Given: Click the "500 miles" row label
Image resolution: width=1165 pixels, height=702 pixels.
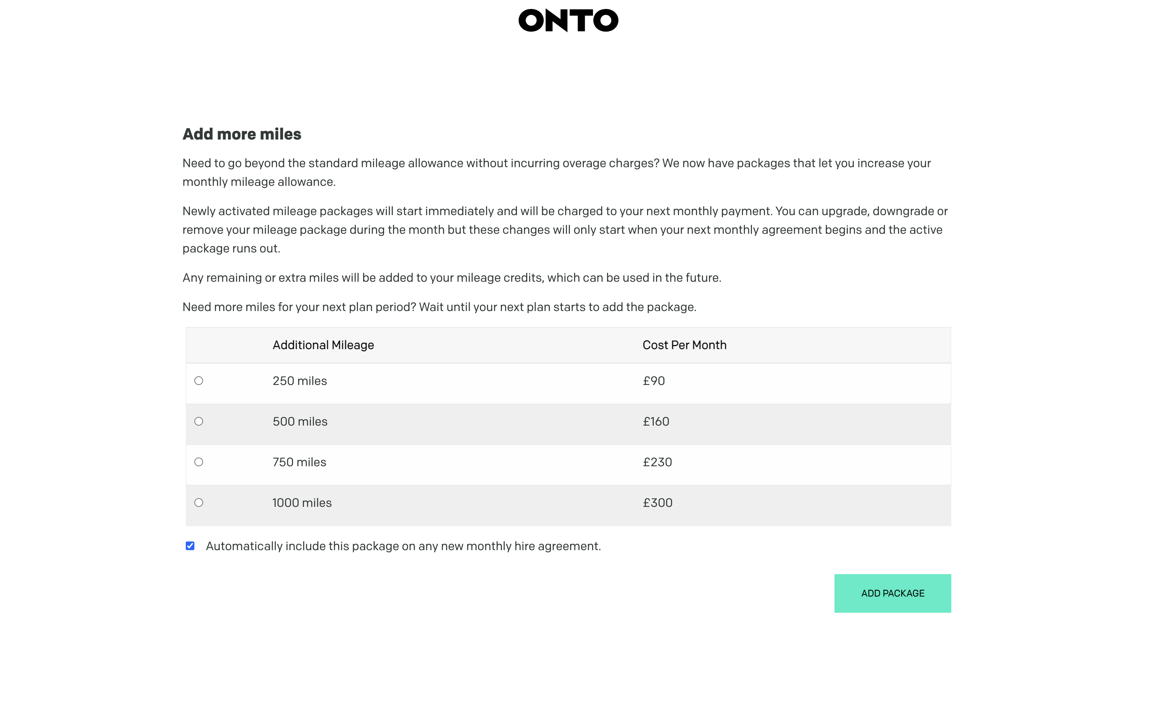Looking at the screenshot, I should (x=300, y=422).
